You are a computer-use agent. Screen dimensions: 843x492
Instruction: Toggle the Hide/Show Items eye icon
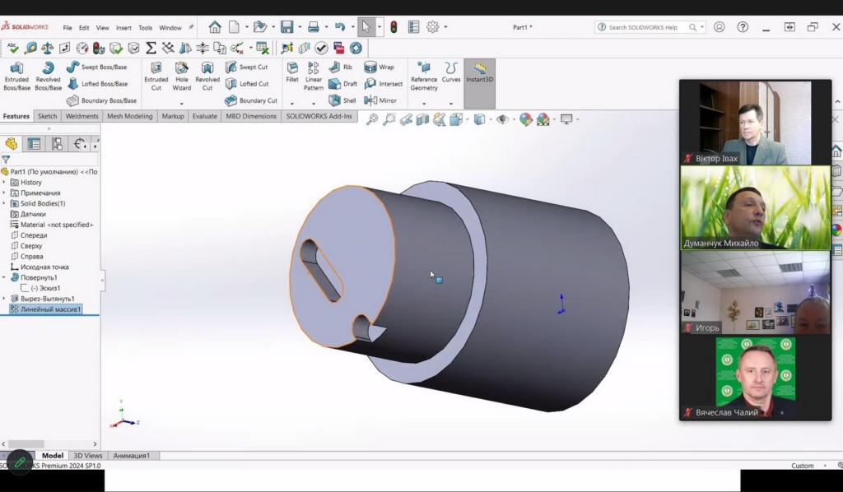(502, 119)
